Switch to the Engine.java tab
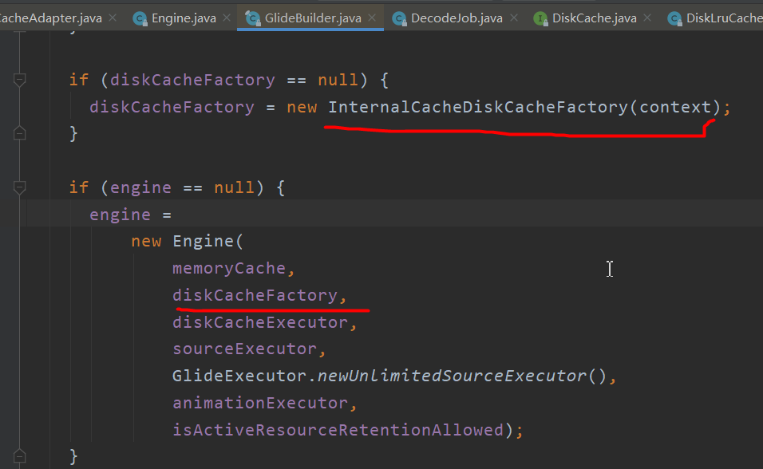 178,16
